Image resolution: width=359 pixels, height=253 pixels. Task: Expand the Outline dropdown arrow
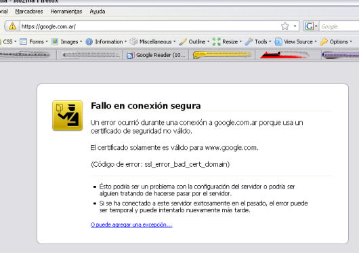tap(209, 41)
